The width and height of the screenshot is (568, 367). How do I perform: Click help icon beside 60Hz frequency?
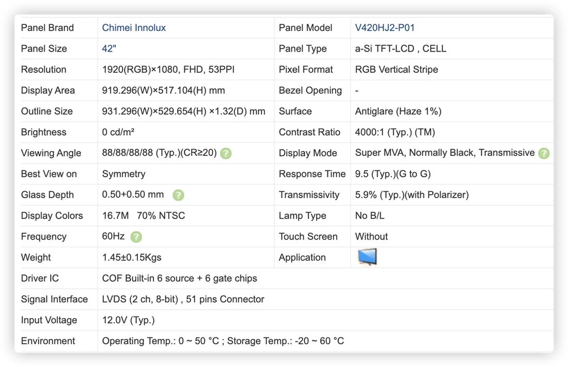click(136, 237)
